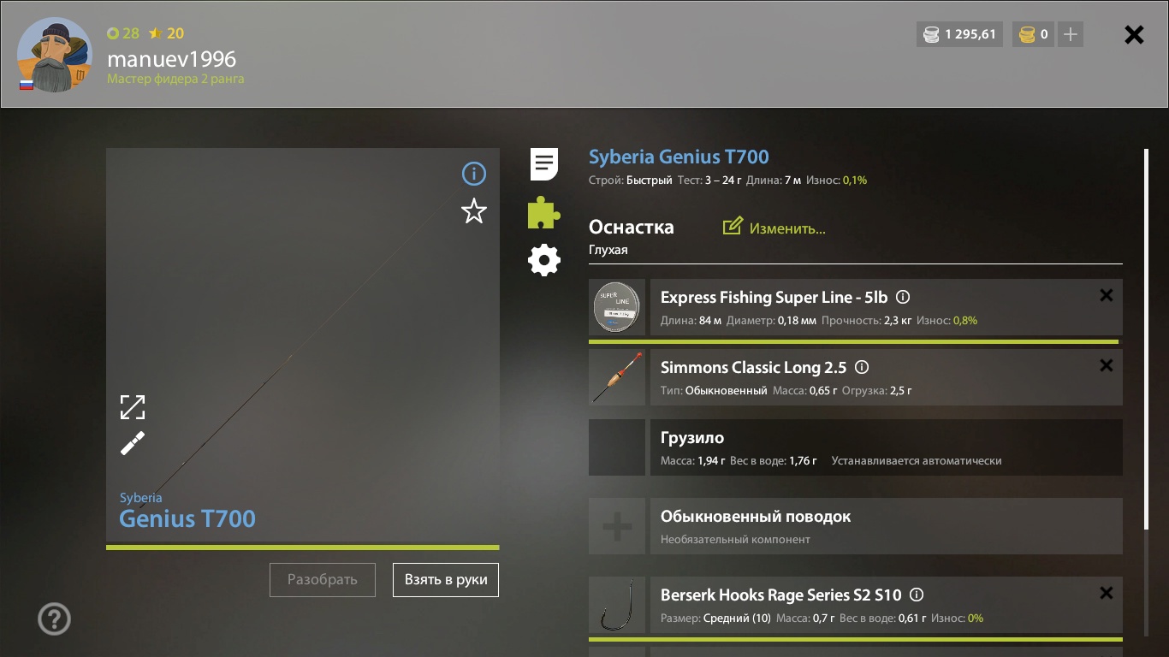Switch to the puzzle-piece rig tab
The width and height of the screenshot is (1169, 657).
[x=544, y=212]
